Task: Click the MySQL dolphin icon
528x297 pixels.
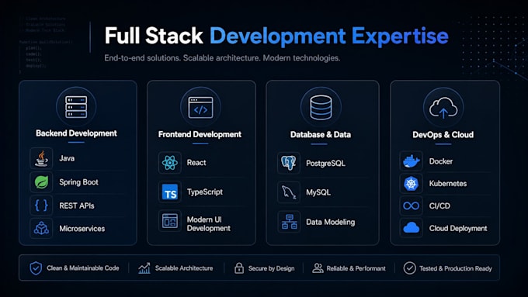Action: point(289,192)
